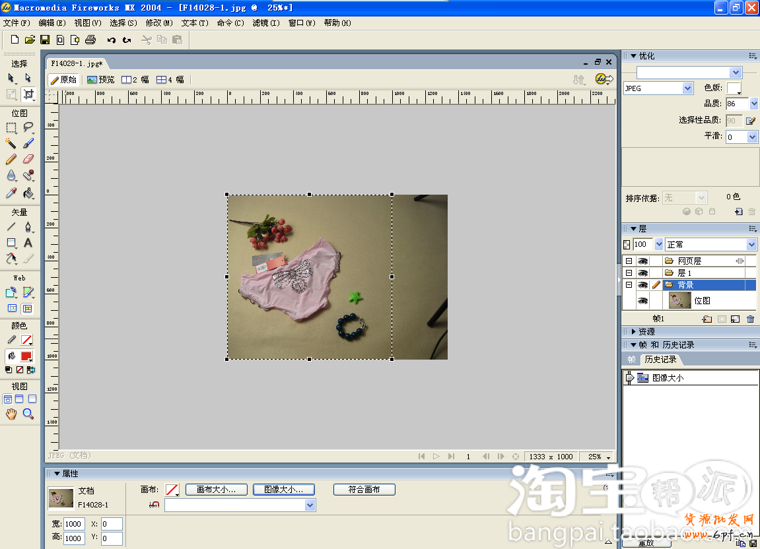Switch to the 预览 preview tab
Image resolution: width=760 pixels, height=549 pixels.
point(101,80)
